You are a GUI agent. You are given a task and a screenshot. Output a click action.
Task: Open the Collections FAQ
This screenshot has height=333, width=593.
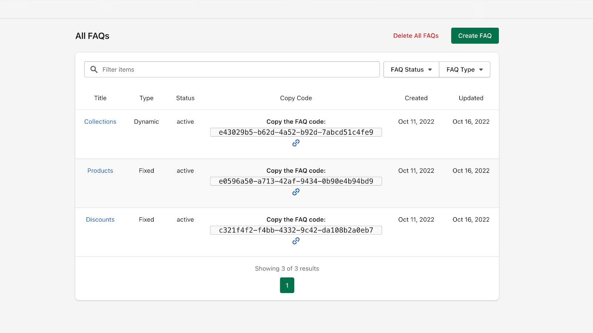[100, 122]
